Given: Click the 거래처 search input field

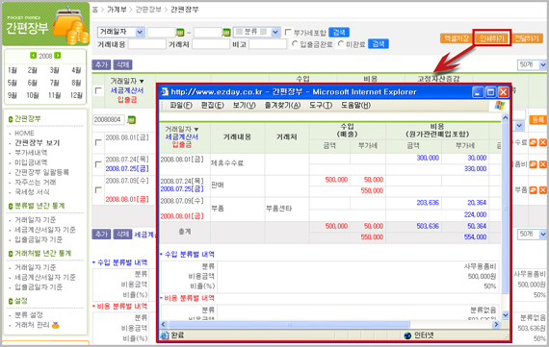Looking at the screenshot, I should pyautogui.click(x=211, y=44).
